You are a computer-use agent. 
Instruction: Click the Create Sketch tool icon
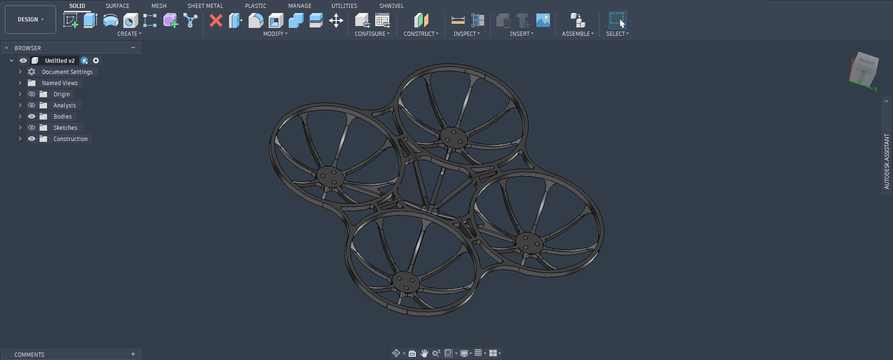pos(71,20)
